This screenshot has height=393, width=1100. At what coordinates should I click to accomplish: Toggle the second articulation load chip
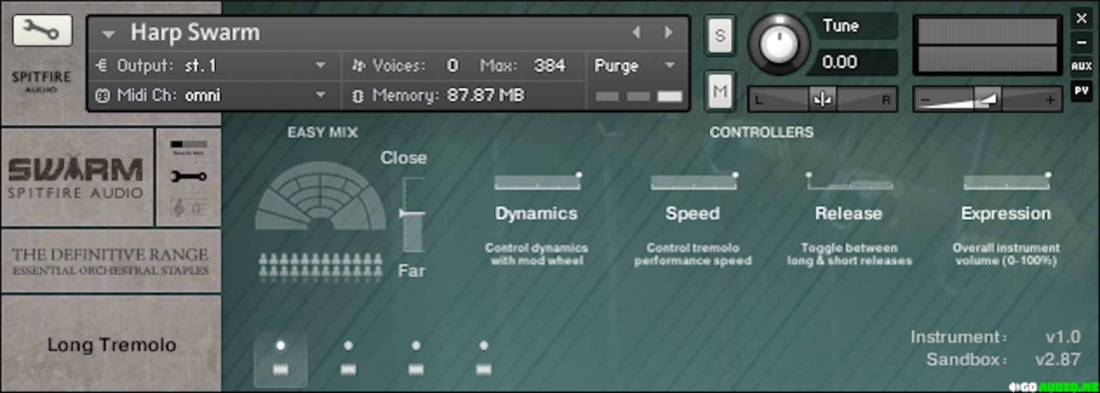[x=348, y=369]
